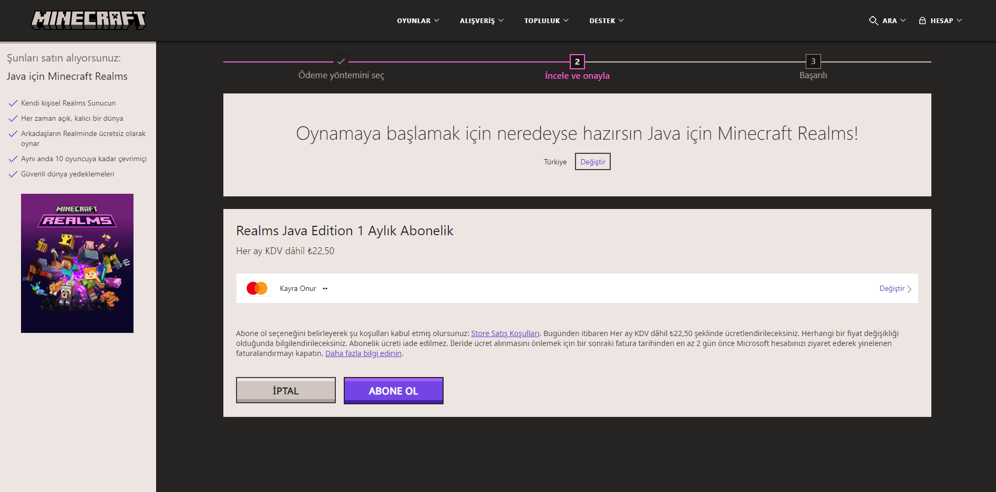Image resolution: width=996 pixels, height=492 pixels.
Task: Follow the Daha fazla bilgi edinin link
Action: tap(363, 353)
